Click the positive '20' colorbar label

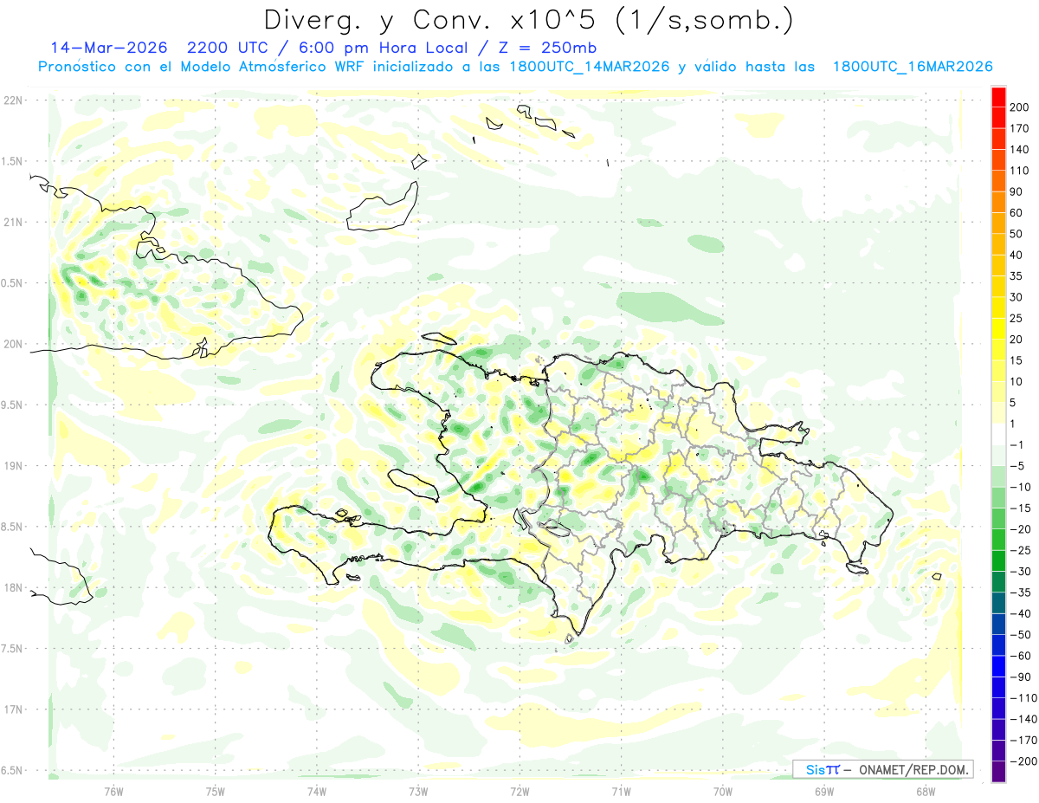click(x=1017, y=340)
